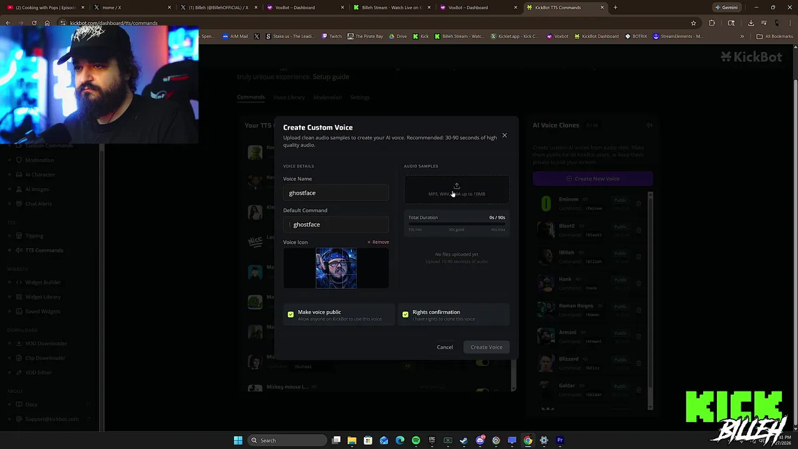Image resolution: width=798 pixels, height=449 pixels.
Task: Open the browser downloads icon
Action: click(751, 23)
